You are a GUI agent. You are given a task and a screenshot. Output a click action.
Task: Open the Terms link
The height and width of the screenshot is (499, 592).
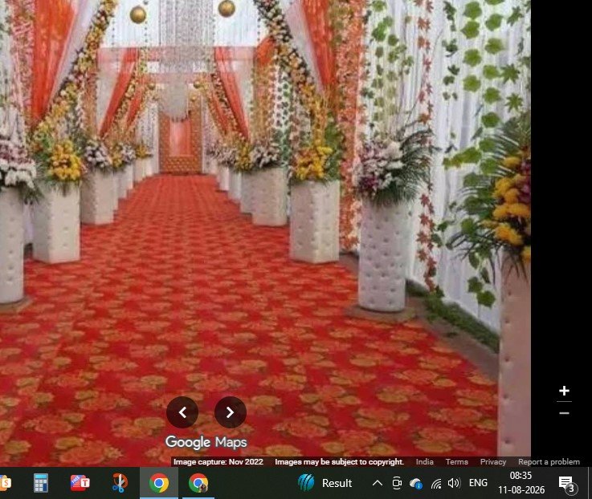pos(457,461)
